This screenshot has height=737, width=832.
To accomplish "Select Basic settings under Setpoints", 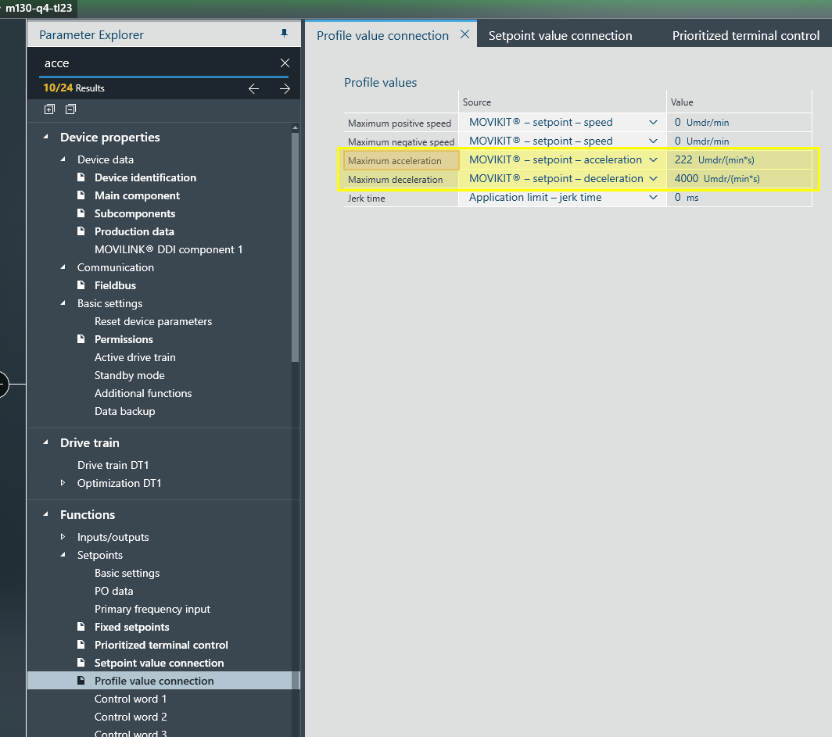I will [x=127, y=573].
